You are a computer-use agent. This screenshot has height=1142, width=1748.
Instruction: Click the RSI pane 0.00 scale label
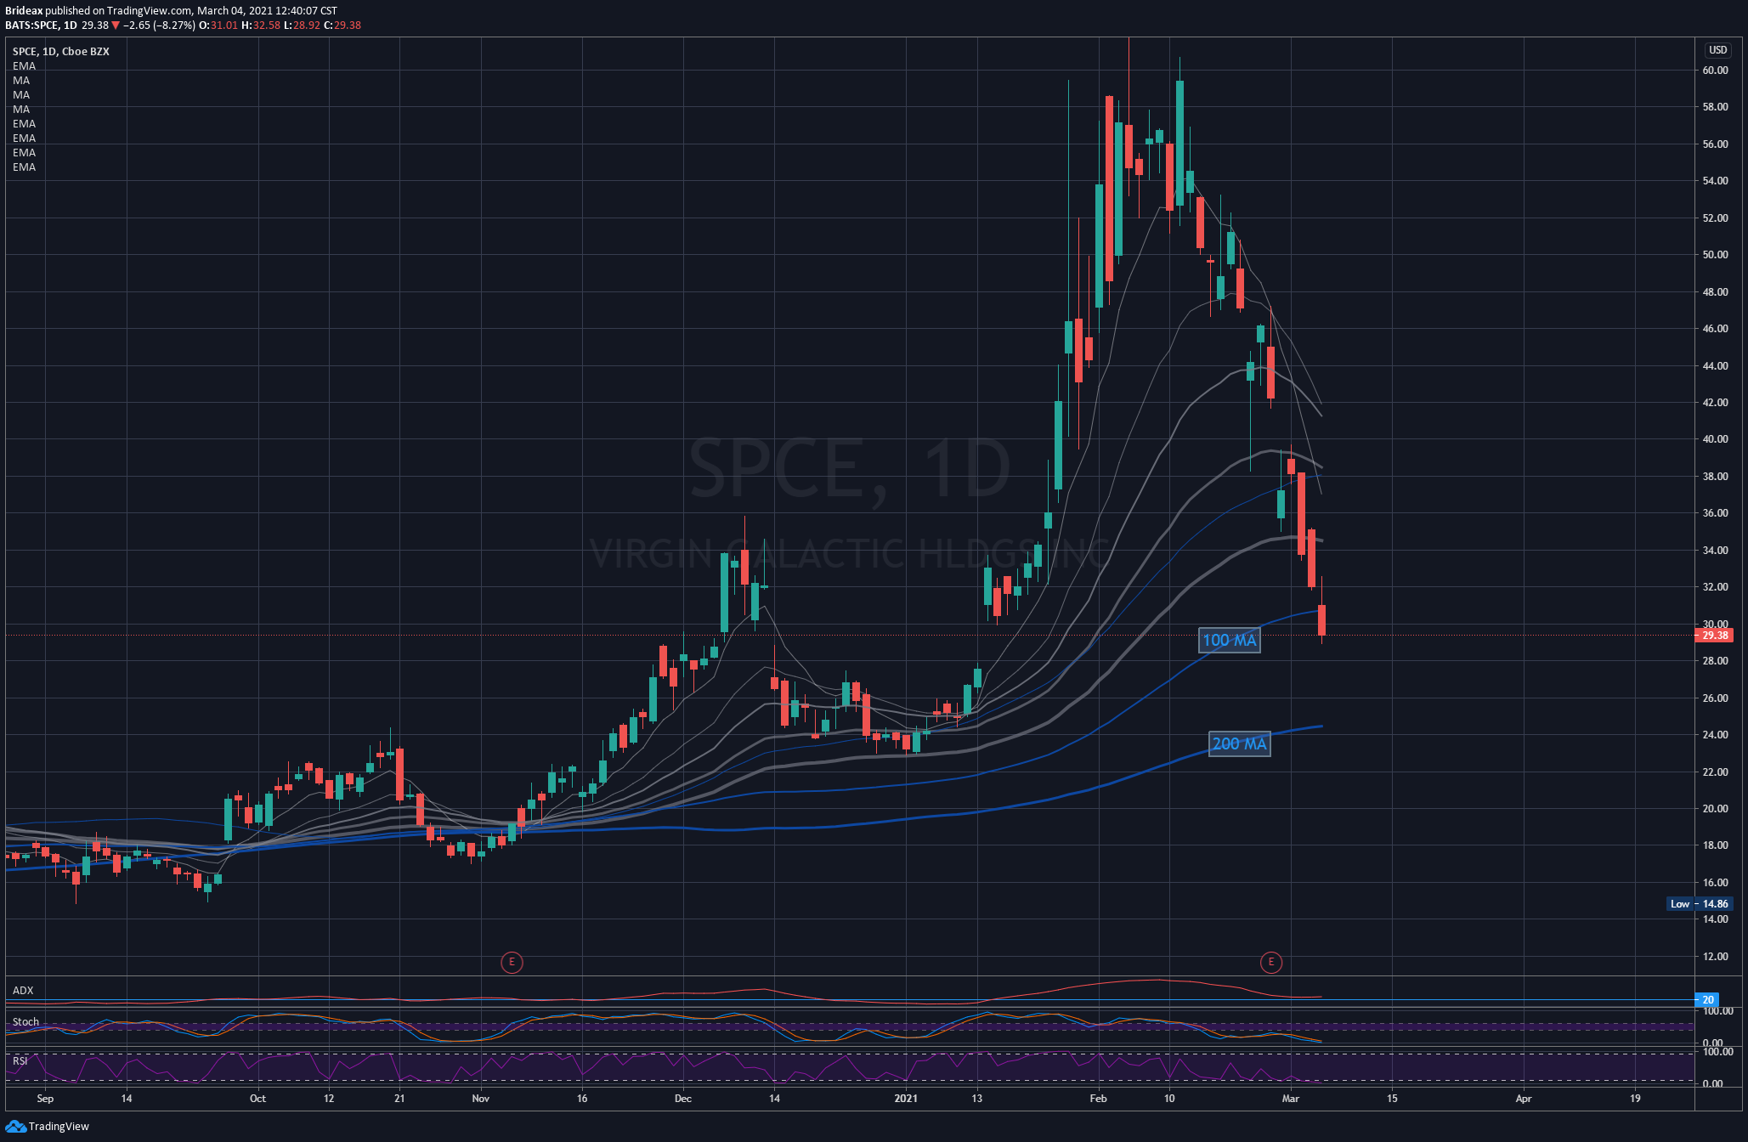pyautogui.click(x=1713, y=1084)
